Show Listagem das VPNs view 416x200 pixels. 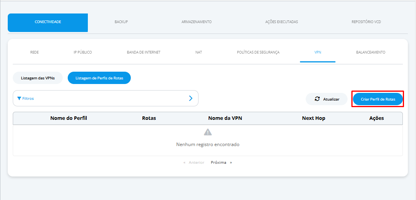38,78
